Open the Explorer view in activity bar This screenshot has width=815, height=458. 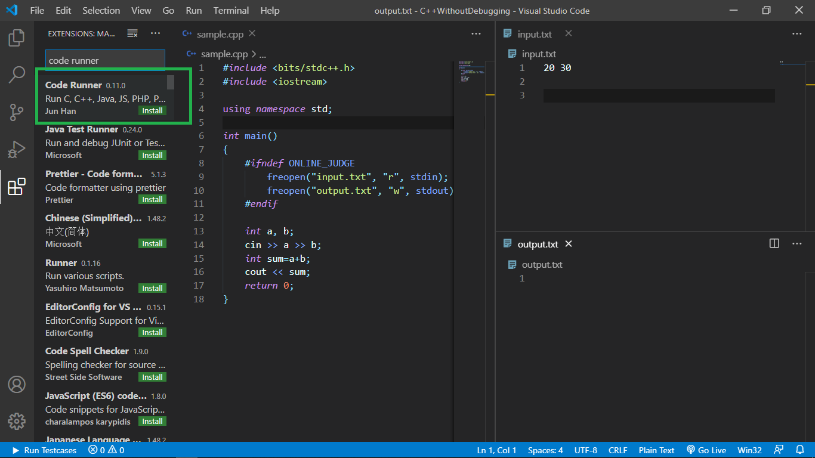point(17,38)
